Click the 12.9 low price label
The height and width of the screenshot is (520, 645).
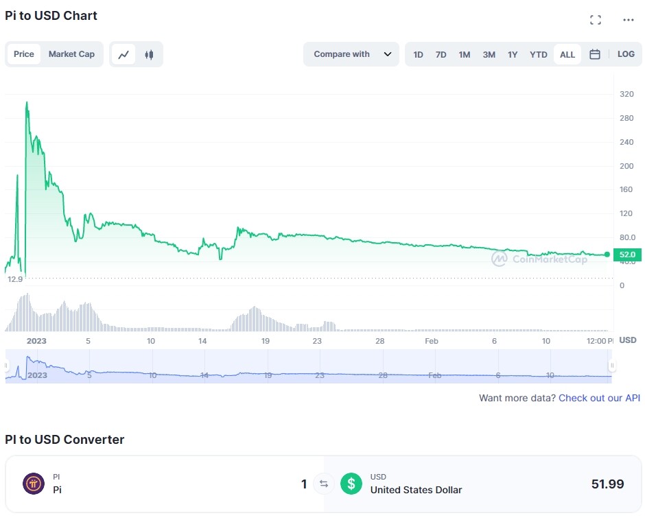(x=15, y=279)
